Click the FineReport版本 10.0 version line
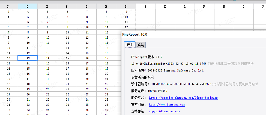This screenshot has width=266, height=115. coord(147,57)
